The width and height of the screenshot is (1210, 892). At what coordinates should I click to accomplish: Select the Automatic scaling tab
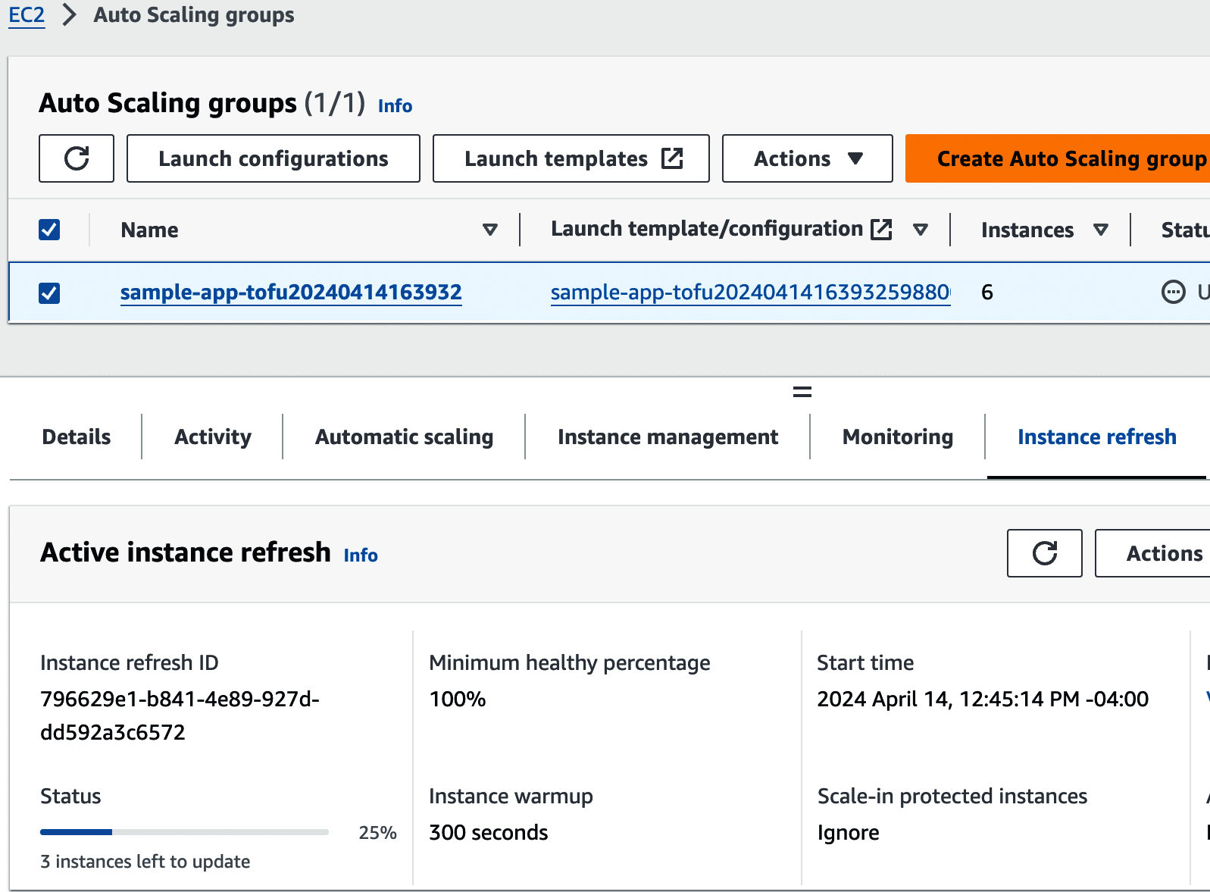404,437
